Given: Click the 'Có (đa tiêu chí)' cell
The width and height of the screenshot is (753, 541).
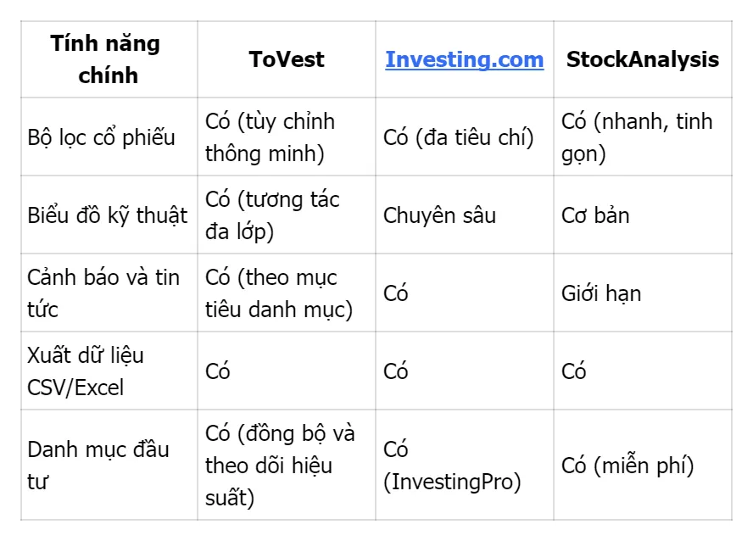Looking at the screenshot, I should (x=459, y=137).
